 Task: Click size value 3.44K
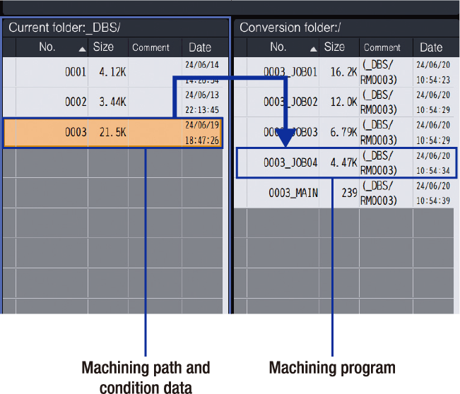[112, 102]
